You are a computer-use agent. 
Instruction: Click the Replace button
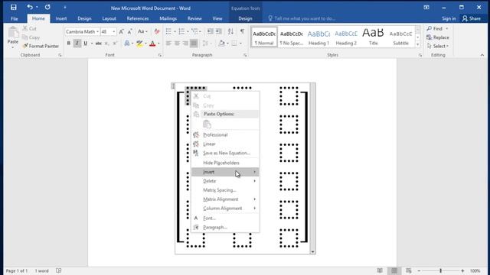click(x=438, y=37)
